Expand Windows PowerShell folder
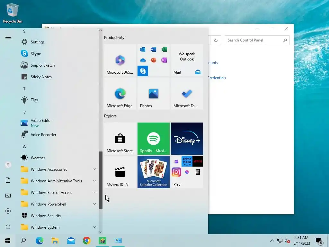 coord(58,204)
